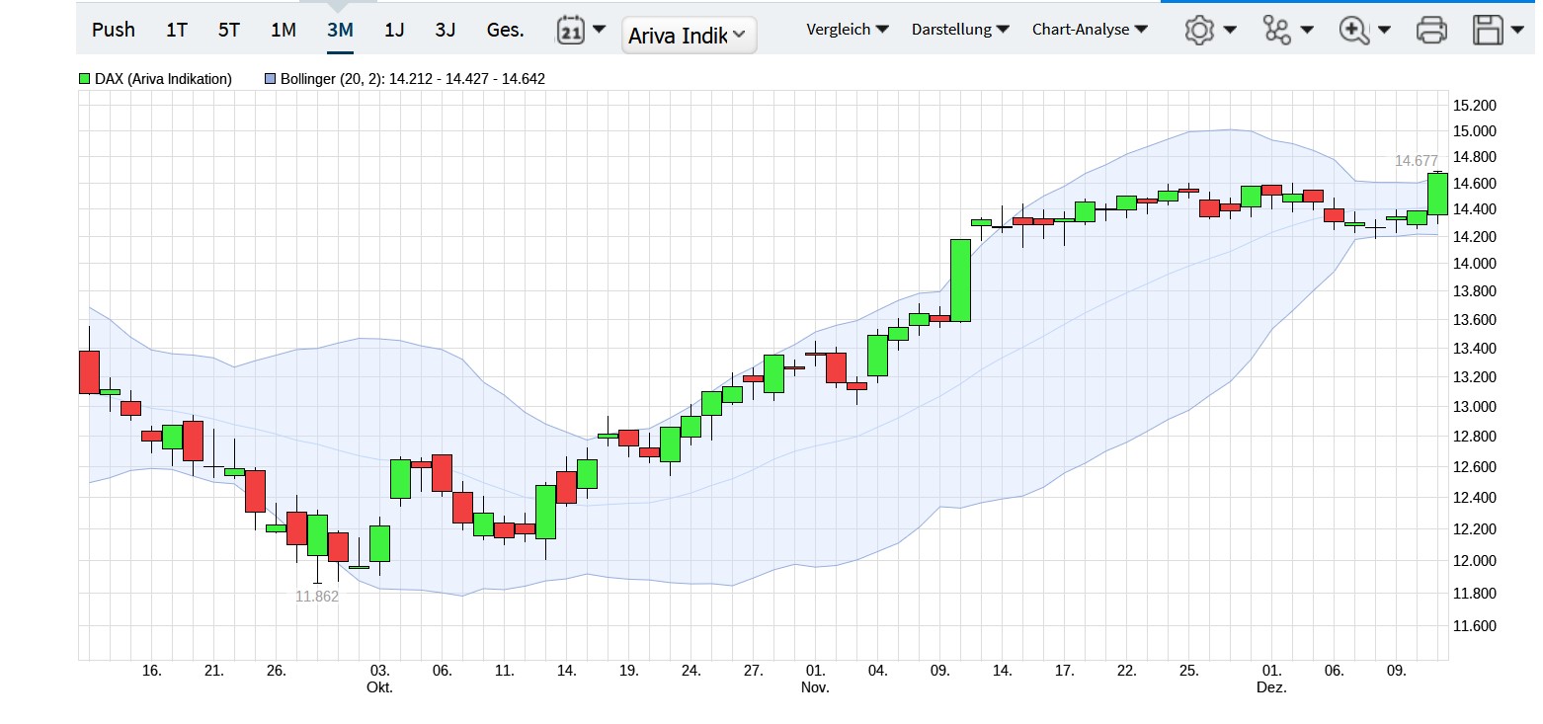Click the 19. date label on x-axis
Screen dimensions: 1543x724
tap(628, 671)
